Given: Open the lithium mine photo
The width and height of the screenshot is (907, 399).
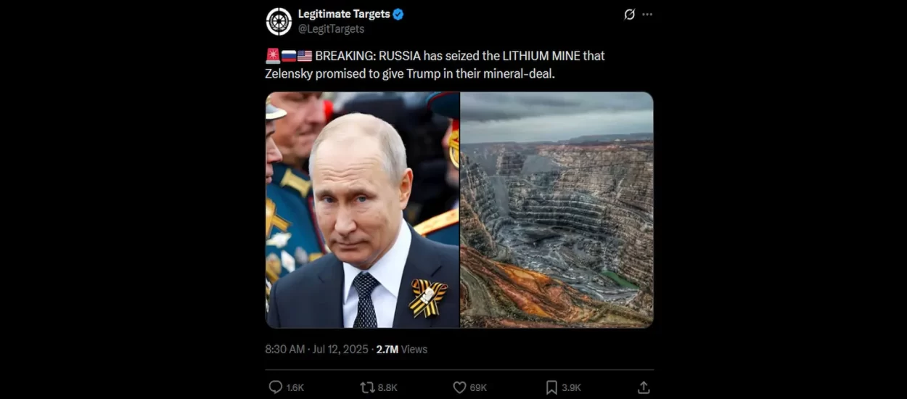Looking at the screenshot, I should (557, 210).
